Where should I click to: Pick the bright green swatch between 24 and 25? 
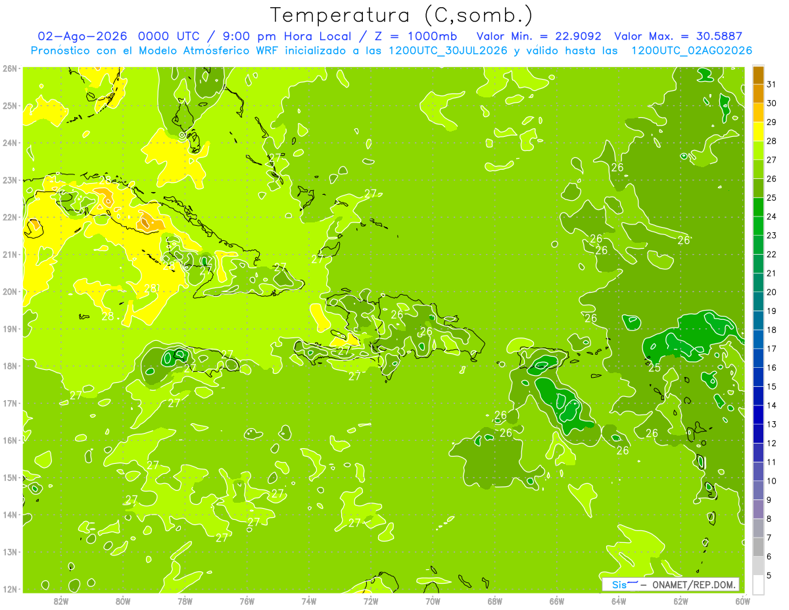758,207
